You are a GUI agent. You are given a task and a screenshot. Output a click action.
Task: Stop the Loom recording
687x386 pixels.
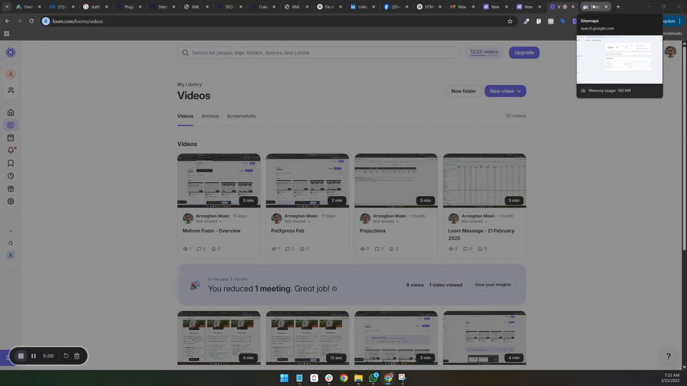tap(21, 356)
